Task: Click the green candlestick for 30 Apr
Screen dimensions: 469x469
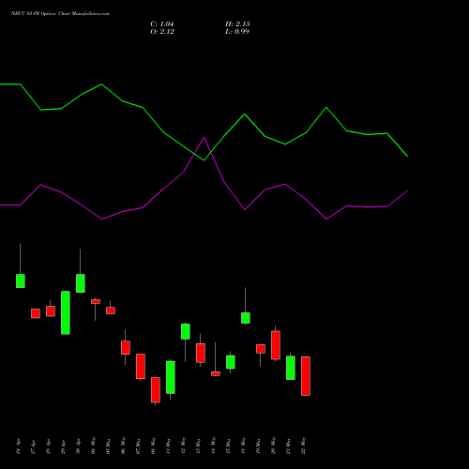Action: (x=81, y=283)
